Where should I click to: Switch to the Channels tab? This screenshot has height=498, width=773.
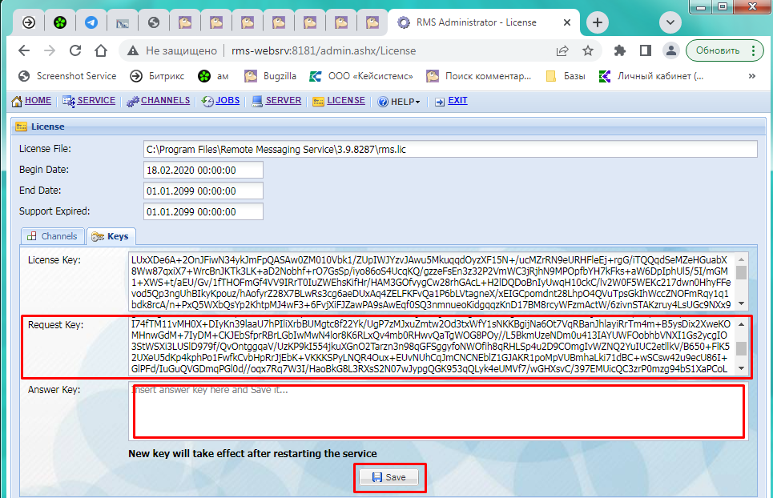point(53,236)
